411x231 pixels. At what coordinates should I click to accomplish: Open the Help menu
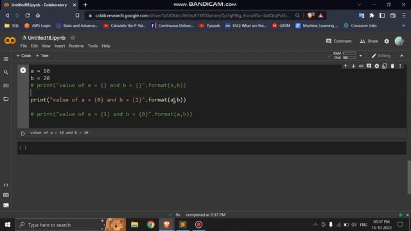tap(106, 46)
